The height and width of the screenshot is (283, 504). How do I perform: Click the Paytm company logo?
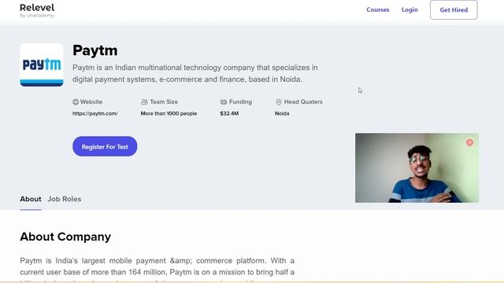[x=42, y=64]
